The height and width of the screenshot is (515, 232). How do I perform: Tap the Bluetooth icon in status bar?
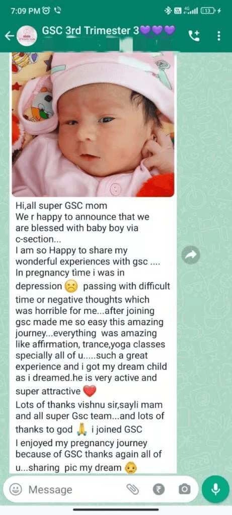point(169,11)
